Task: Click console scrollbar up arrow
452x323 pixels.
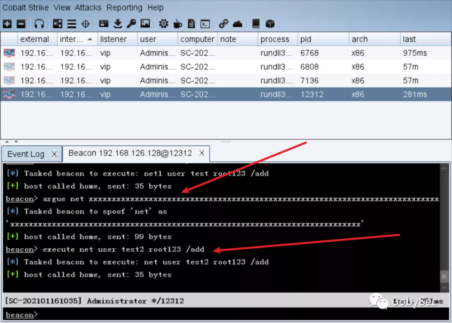Action: [x=444, y=168]
